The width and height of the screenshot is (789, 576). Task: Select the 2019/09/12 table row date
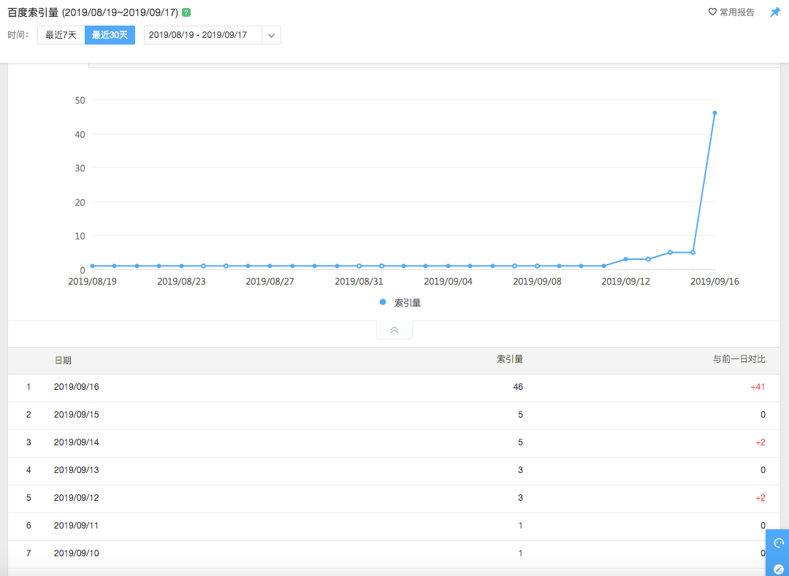pyautogui.click(x=76, y=498)
